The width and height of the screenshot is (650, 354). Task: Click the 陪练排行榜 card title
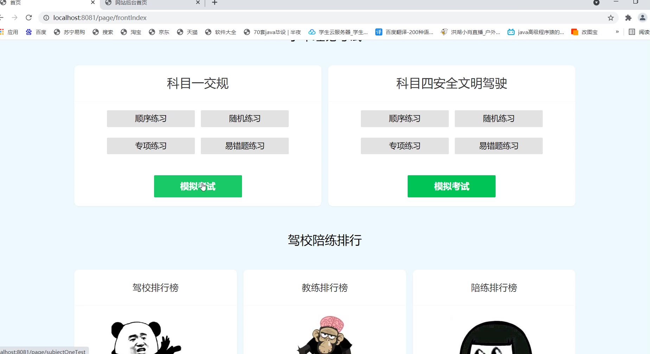(494, 288)
